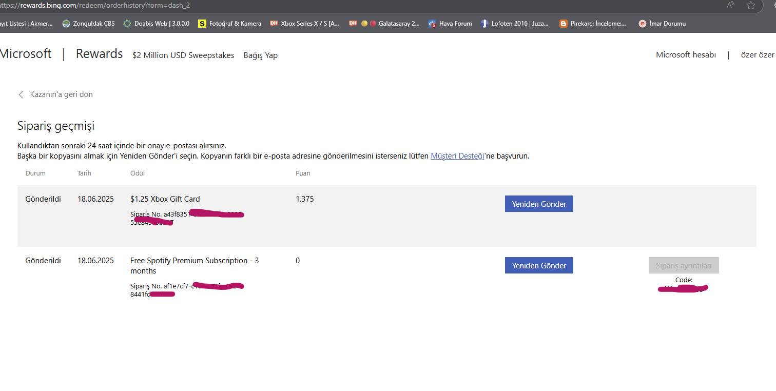Open the Müşteri Desteği support link
This screenshot has width=776, height=391.
point(458,156)
